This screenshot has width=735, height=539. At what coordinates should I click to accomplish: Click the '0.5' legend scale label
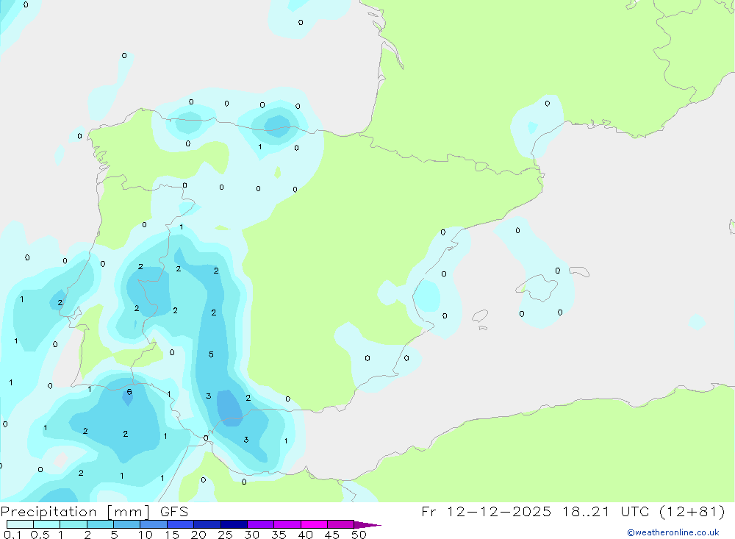(40, 535)
